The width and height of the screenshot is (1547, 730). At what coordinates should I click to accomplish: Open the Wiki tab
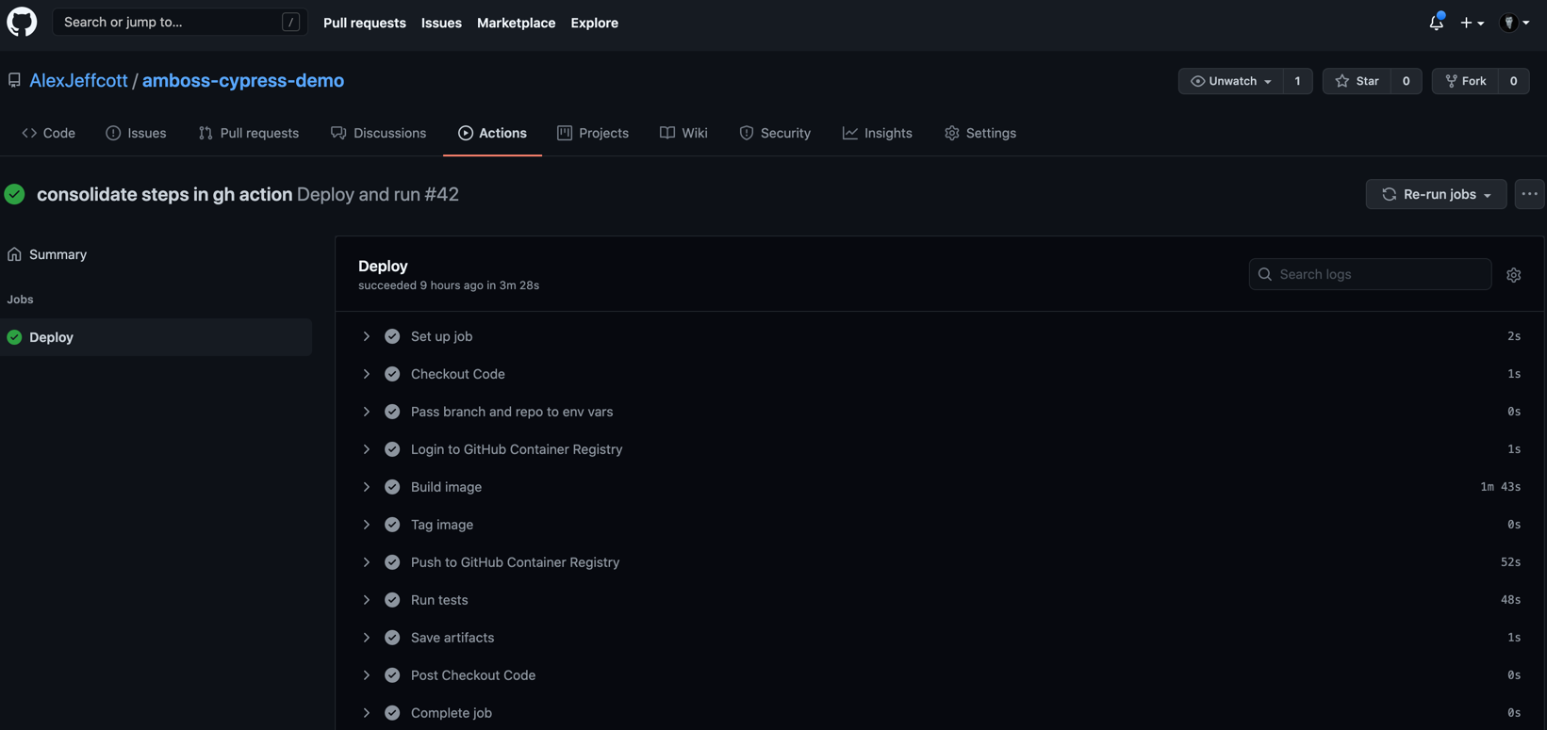click(683, 133)
